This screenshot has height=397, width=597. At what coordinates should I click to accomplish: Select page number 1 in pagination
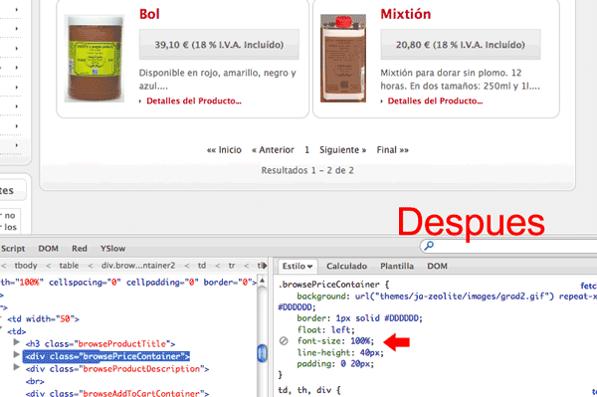point(306,150)
